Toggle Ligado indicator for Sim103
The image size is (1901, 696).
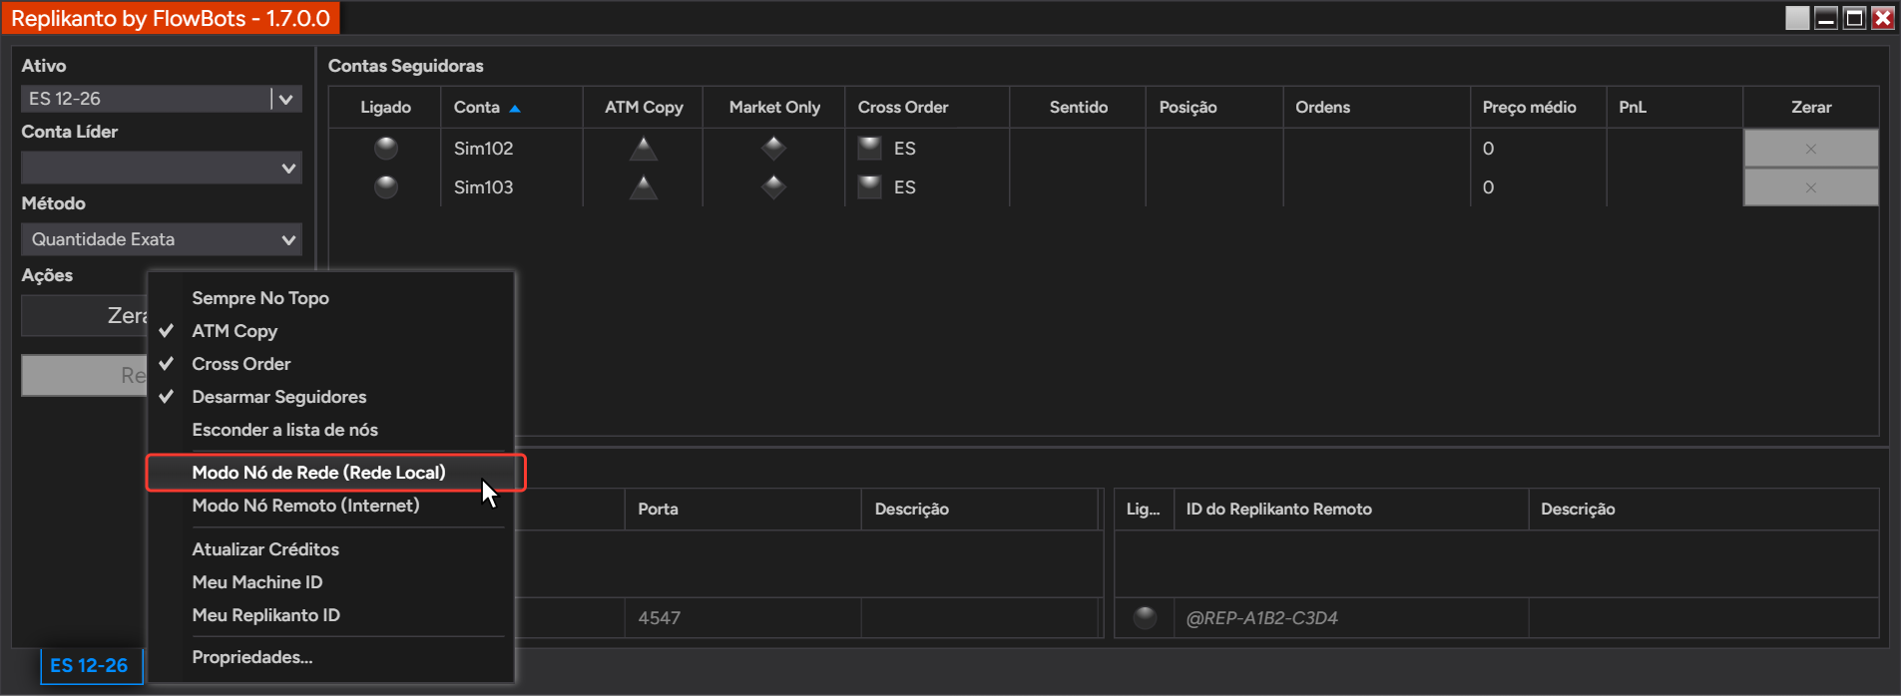coord(386,187)
